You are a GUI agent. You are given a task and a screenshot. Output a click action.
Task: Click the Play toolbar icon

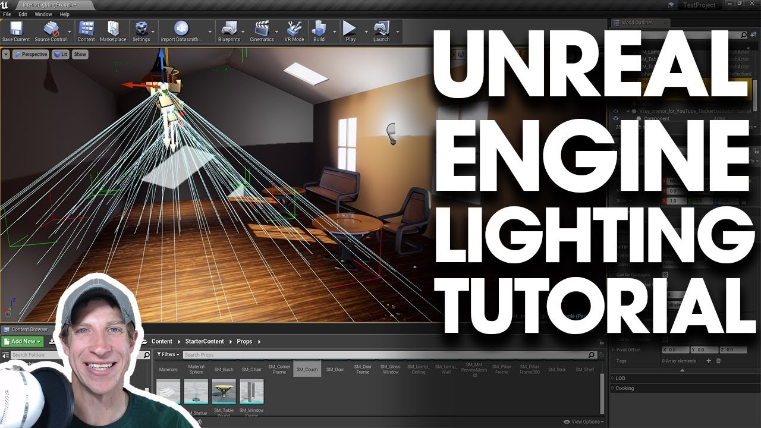pyautogui.click(x=350, y=32)
